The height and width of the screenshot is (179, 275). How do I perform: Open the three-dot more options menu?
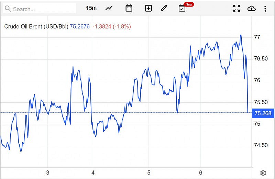(x=265, y=8)
